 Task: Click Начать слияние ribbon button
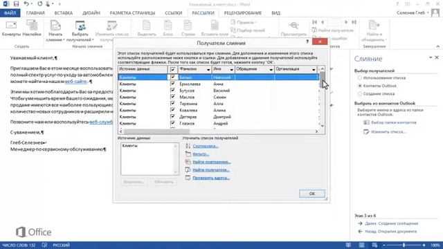[55, 31]
